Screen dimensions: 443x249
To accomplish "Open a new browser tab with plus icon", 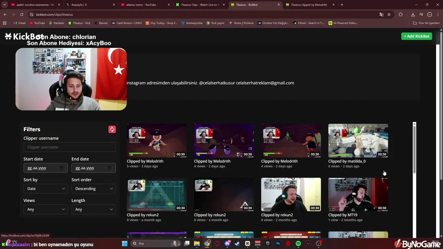I will tap(342, 5).
